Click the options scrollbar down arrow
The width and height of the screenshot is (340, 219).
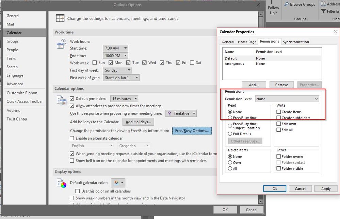coord(260,201)
